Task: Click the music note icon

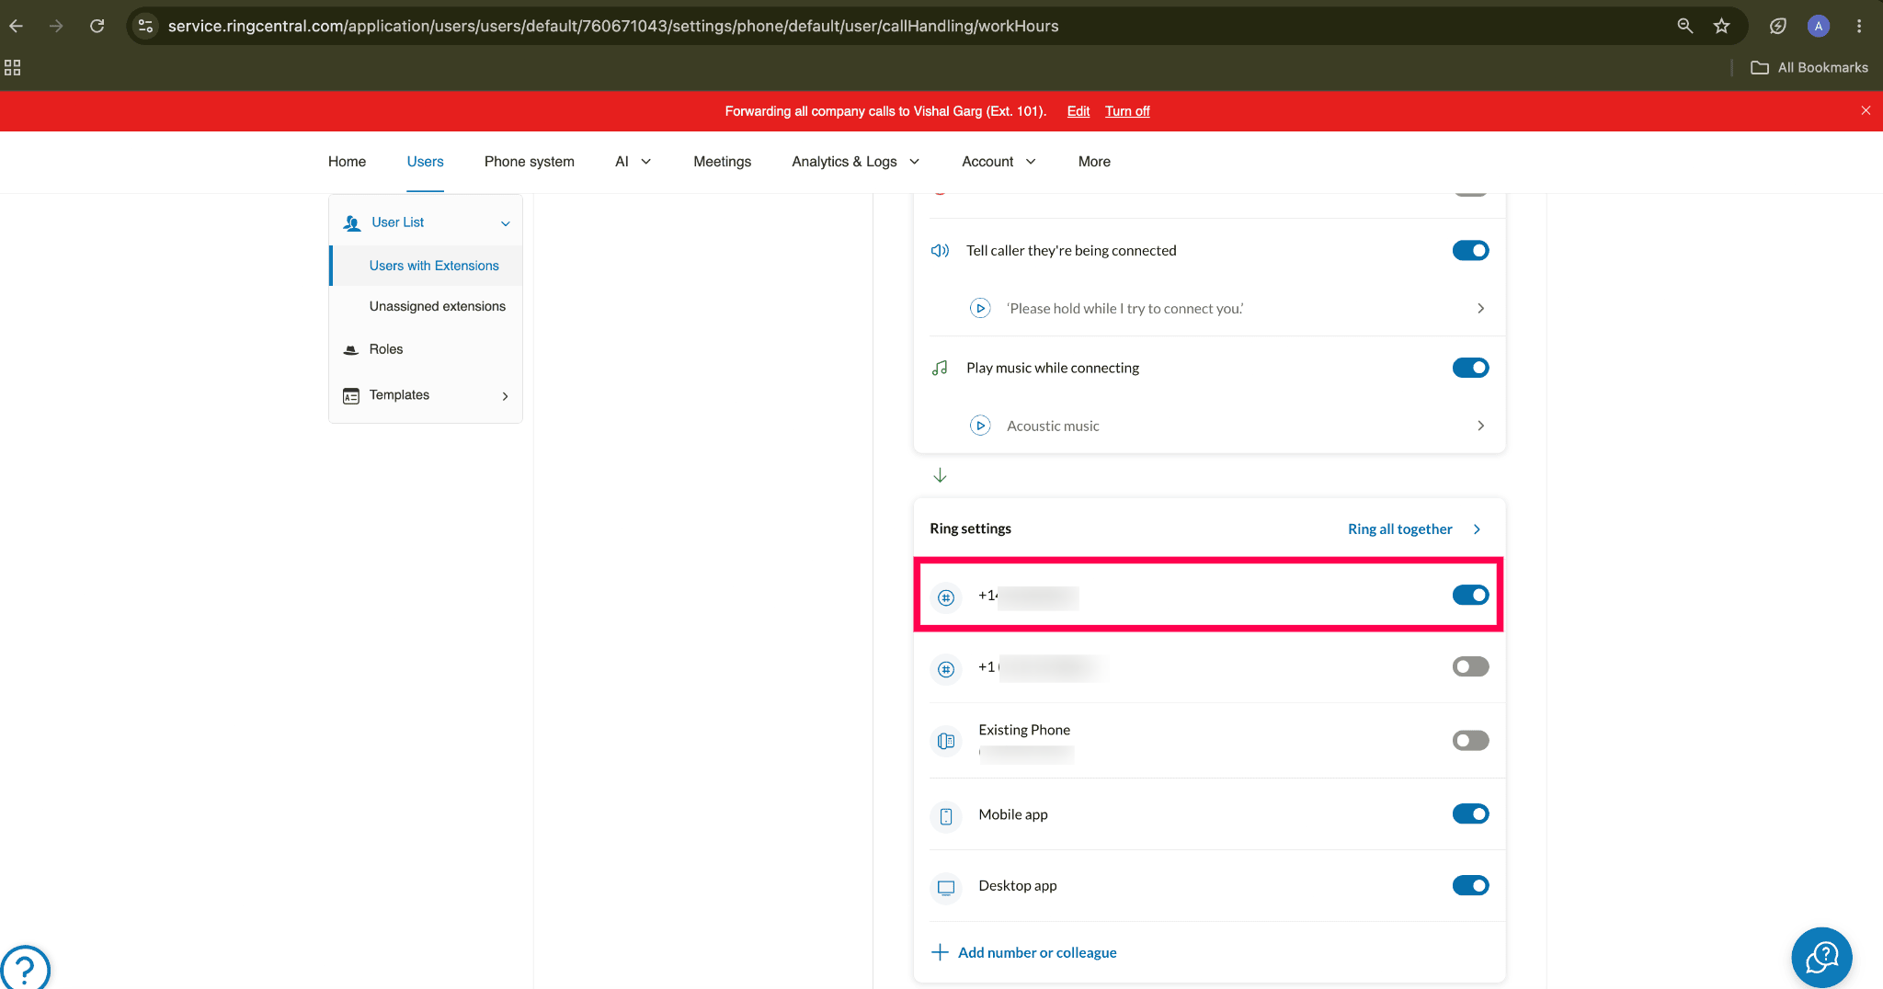Action: click(940, 369)
